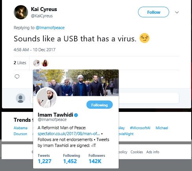This screenshot has width=192, height=171.
Task: Click Imam Tawhidi hover card profile picture
Action: coord(47,98)
